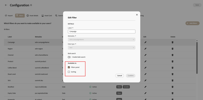Select the Filters tab

pos(20,16)
